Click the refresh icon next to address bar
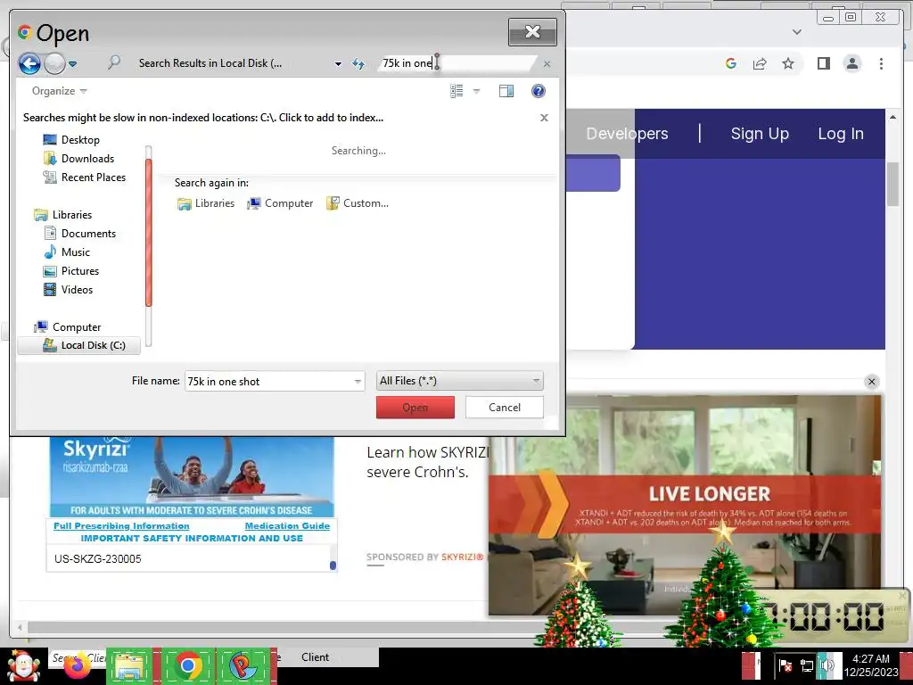Viewport: 913px width, 685px height. coord(358,64)
